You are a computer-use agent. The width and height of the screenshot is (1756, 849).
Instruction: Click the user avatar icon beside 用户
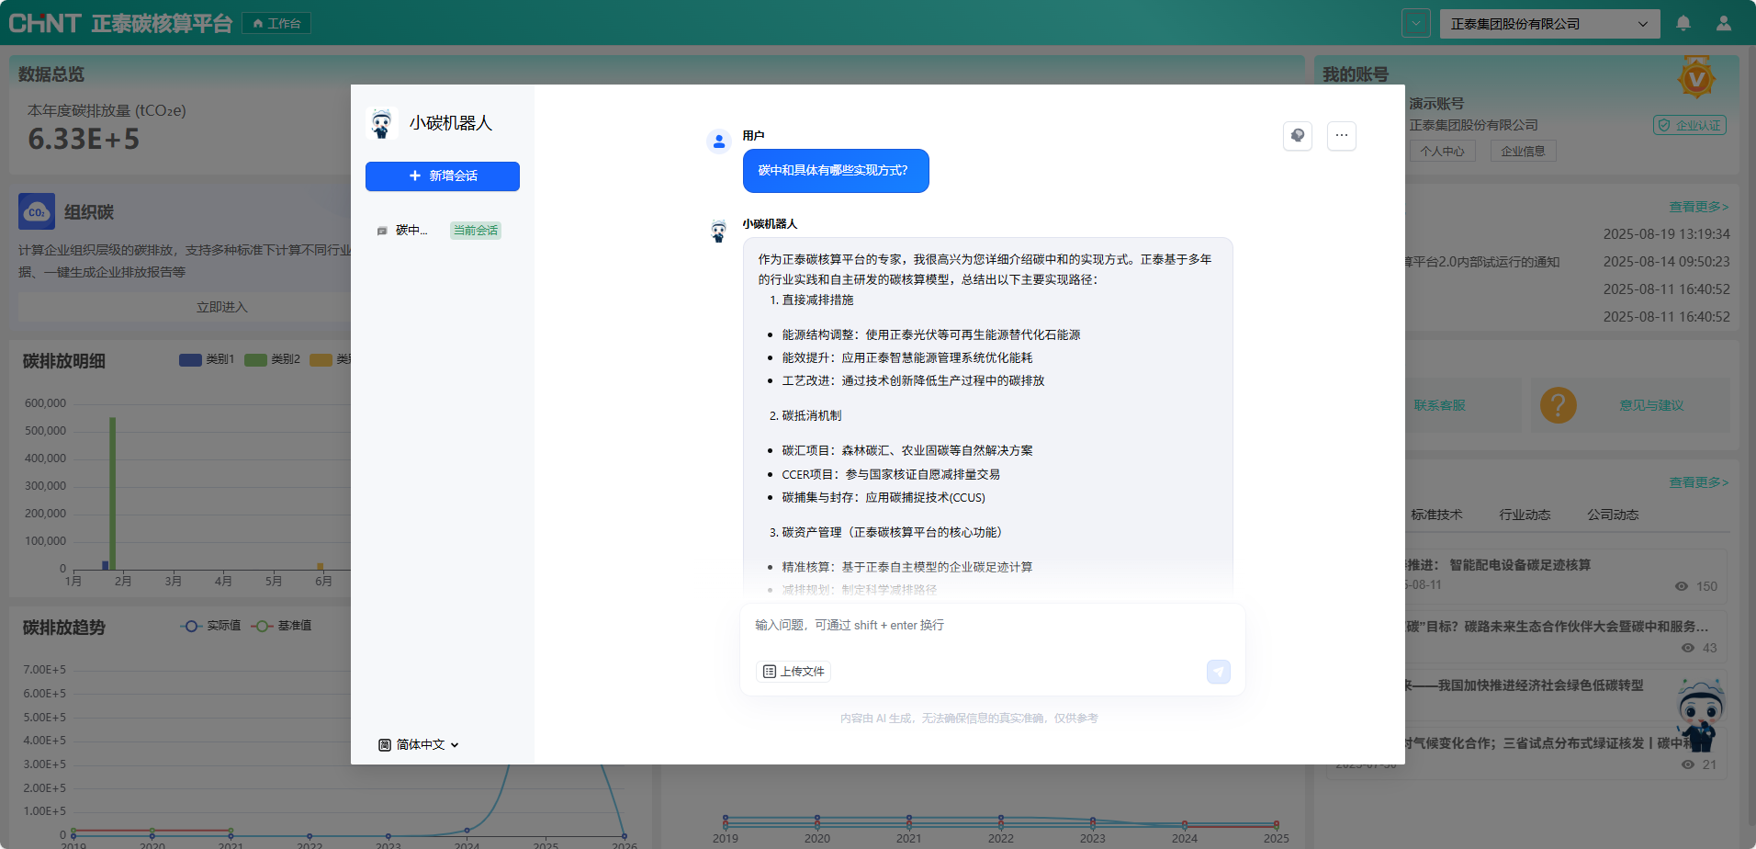point(719,141)
